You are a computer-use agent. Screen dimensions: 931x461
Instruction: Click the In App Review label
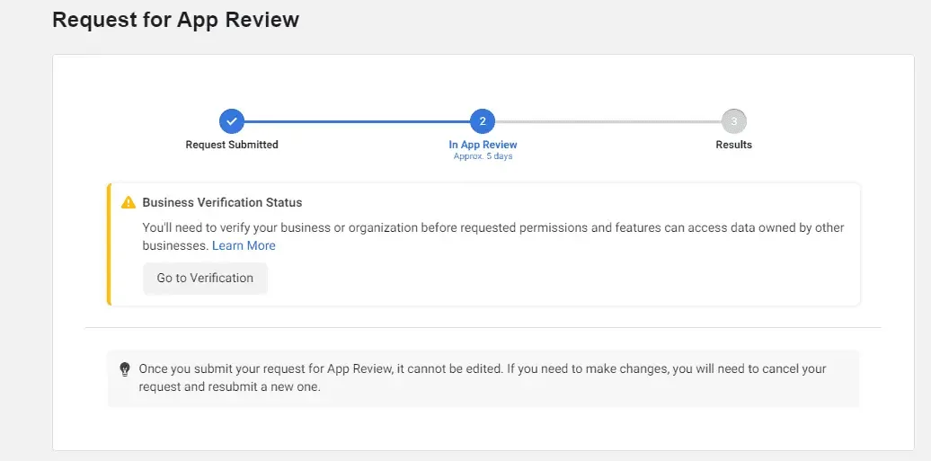pyautogui.click(x=483, y=145)
